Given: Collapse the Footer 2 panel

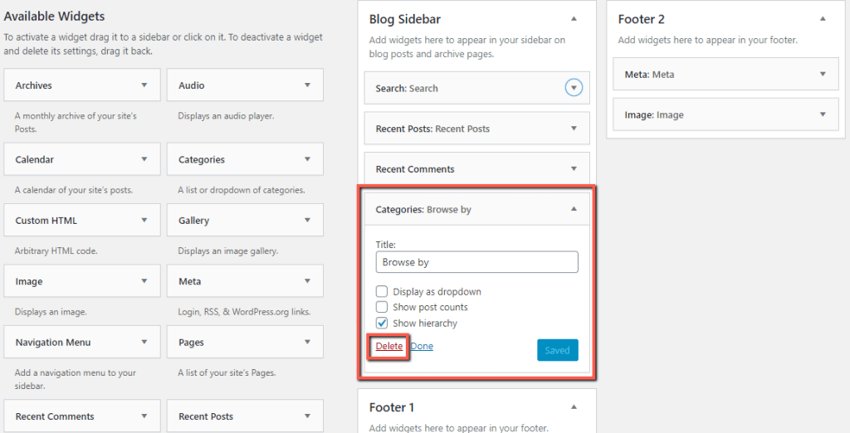Looking at the screenshot, I should 823,19.
